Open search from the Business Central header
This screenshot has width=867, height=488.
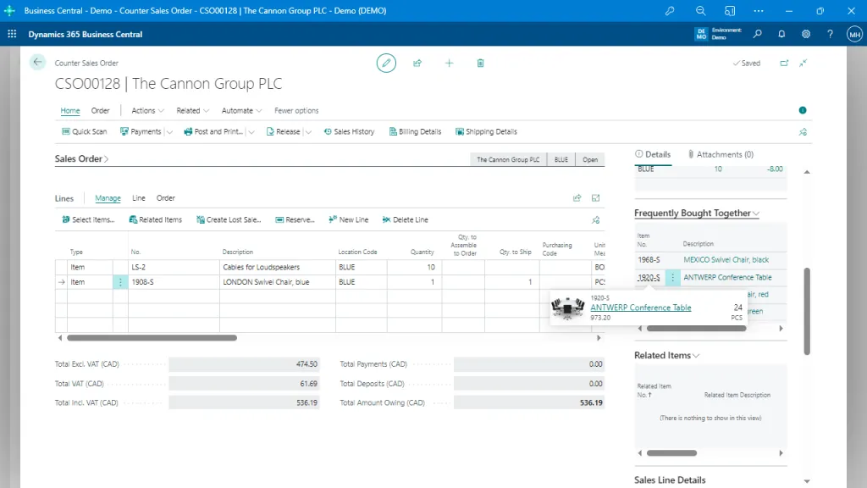(x=758, y=35)
